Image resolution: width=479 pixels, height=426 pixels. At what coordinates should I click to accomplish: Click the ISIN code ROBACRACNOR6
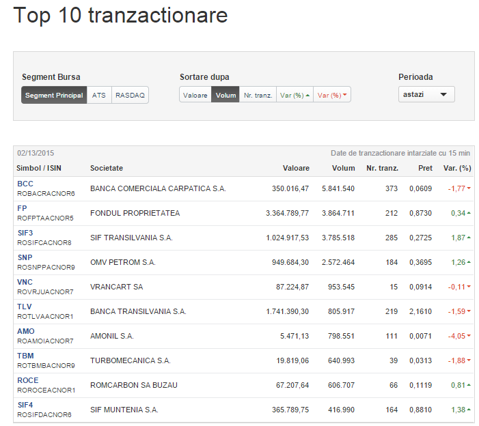point(46,194)
